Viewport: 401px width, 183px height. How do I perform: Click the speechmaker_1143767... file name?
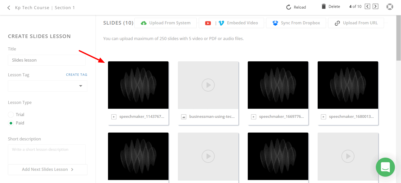[142, 117]
